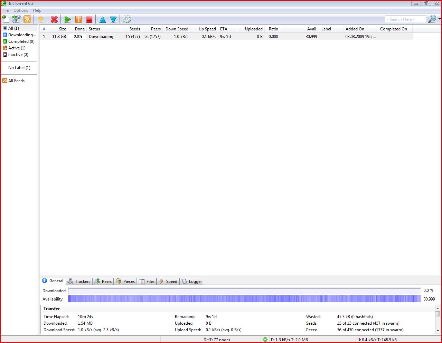Image resolution: width=442 pixels, height=343 pixels.
Task: Sort by Uploaded column header
Action: pyautogui.click(x=251, y=29)
